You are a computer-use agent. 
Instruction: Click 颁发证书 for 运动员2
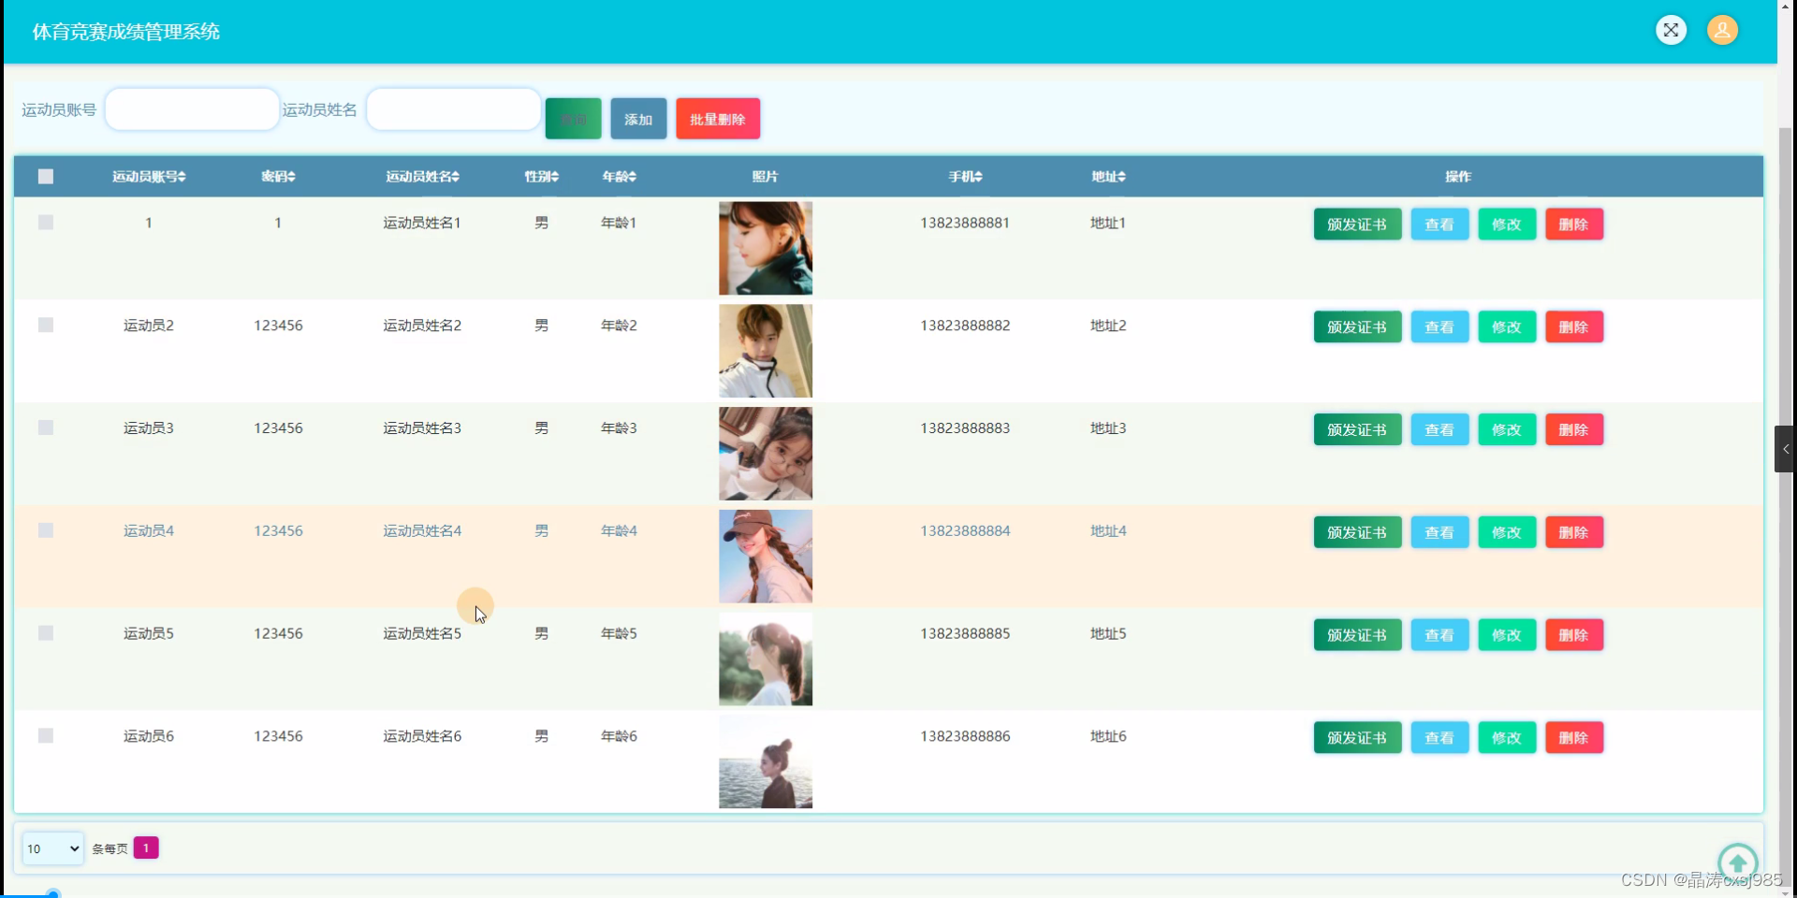pyautogui.click(x=1357, y=327)
